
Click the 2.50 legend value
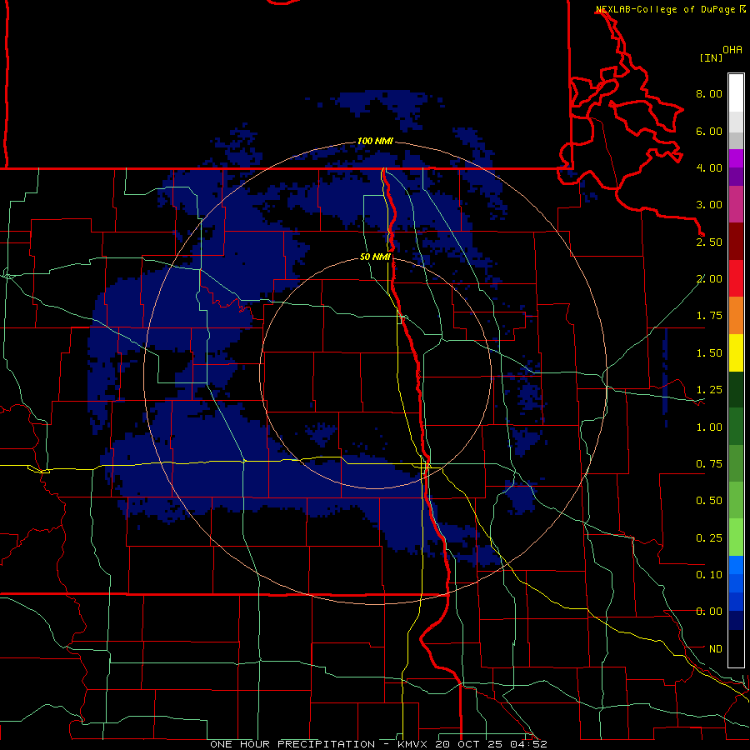709,242
